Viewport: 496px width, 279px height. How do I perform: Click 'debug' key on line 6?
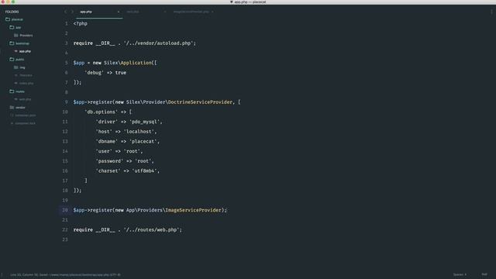[94, 73]
